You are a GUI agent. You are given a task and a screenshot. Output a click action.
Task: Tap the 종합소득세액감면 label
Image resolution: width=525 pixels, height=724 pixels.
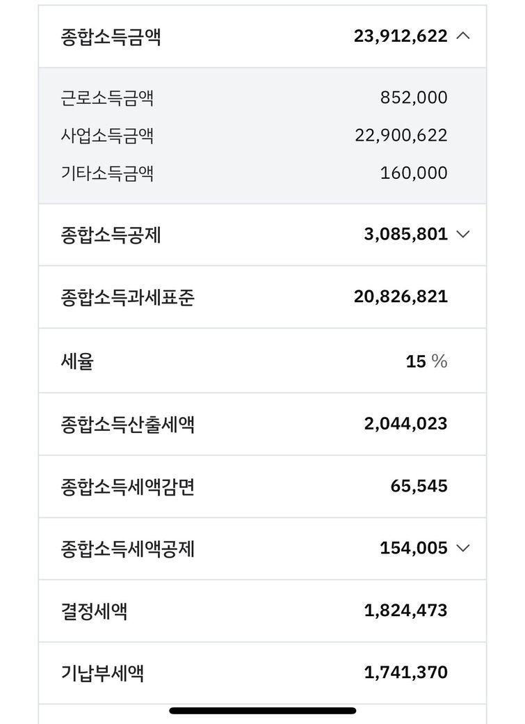128,486
